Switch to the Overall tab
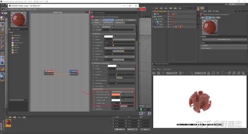The width and height of the screenshot is (248, 134). click(x=97, y=22)
